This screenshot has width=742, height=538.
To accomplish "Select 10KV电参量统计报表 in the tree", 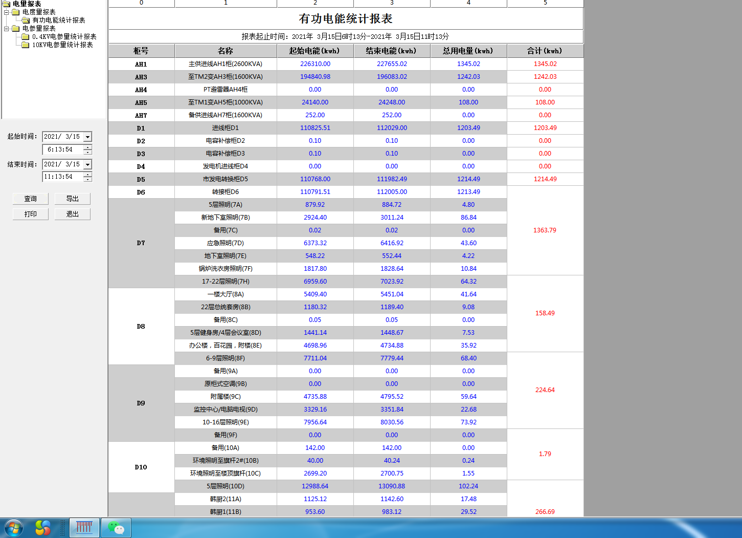I will point(62,45).
